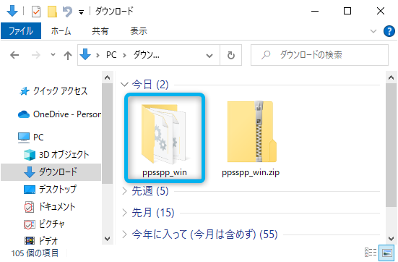Open the Customize Quick Access Toolbar dropdown
398x262 pixels.
tap(81, 12)
